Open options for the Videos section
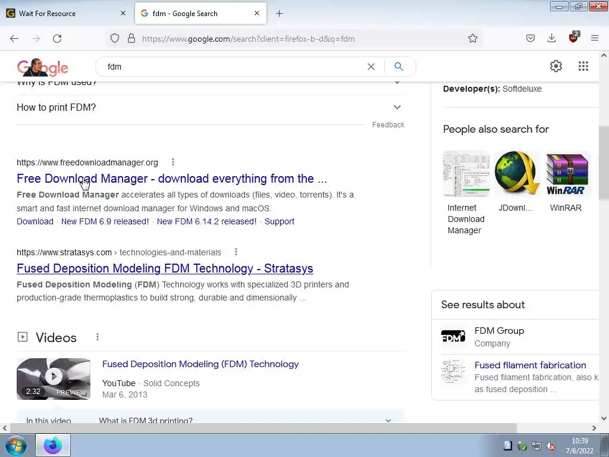609x457 pixels. 97,337
